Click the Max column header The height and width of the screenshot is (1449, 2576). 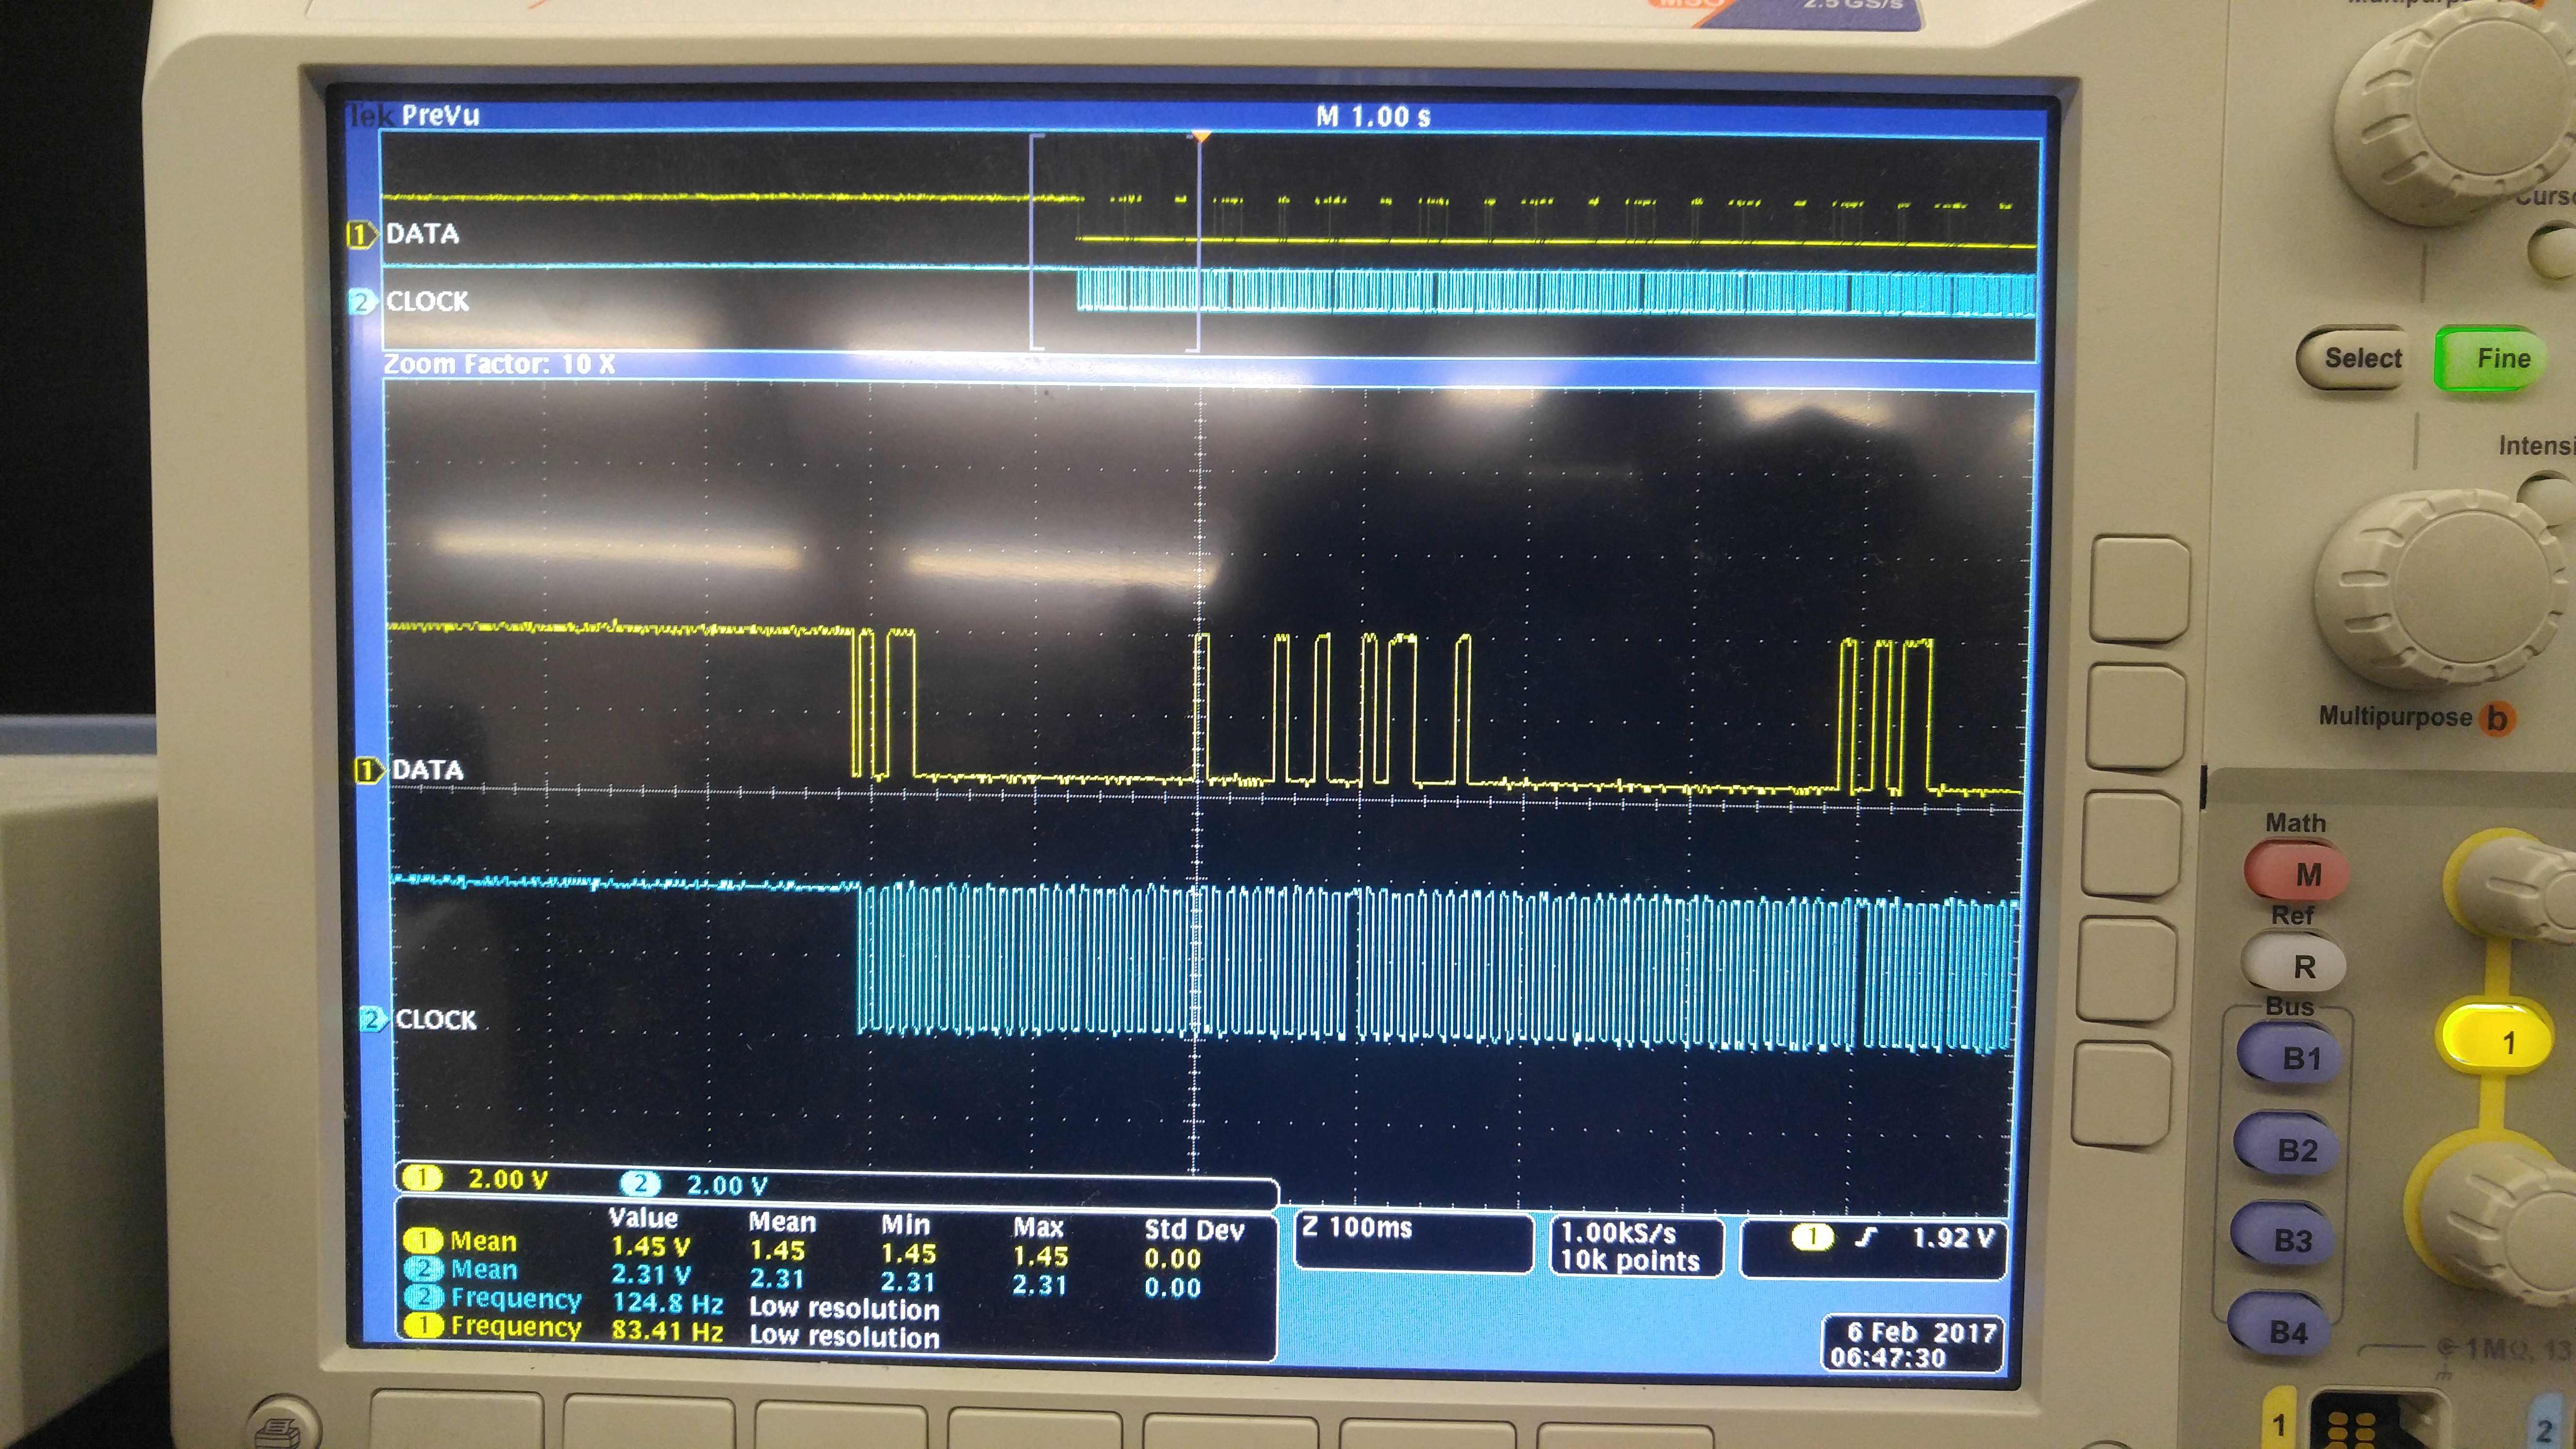1038,1227
